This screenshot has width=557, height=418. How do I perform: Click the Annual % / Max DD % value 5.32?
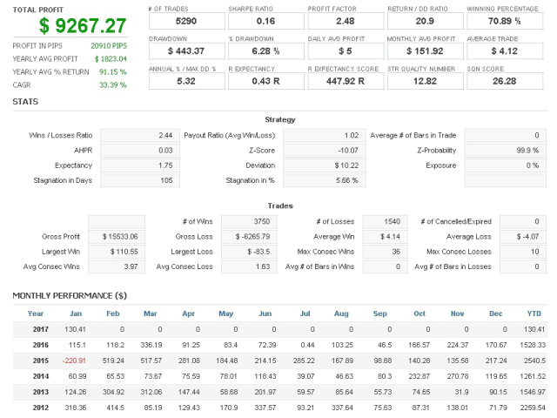click(186, 81)
